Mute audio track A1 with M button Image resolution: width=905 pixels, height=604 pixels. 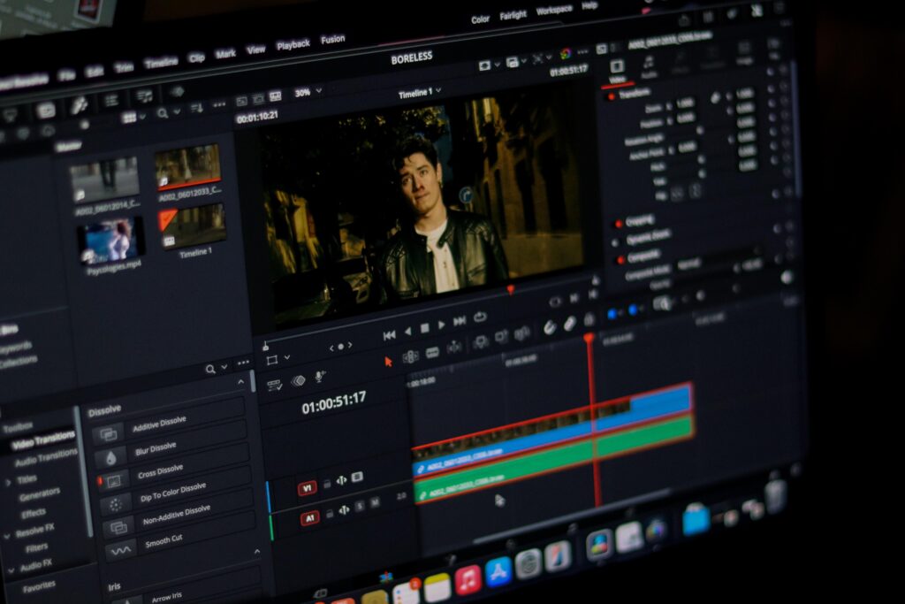coord(375,503)
